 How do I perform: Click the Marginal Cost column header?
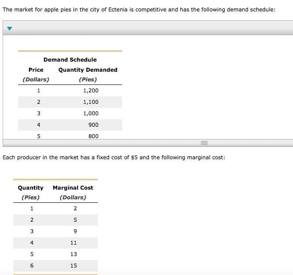(73, 187)
